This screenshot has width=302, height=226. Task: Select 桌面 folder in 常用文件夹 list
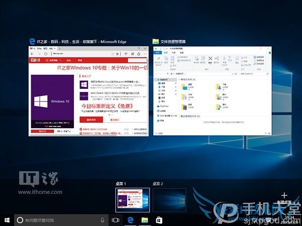(188, 86)
